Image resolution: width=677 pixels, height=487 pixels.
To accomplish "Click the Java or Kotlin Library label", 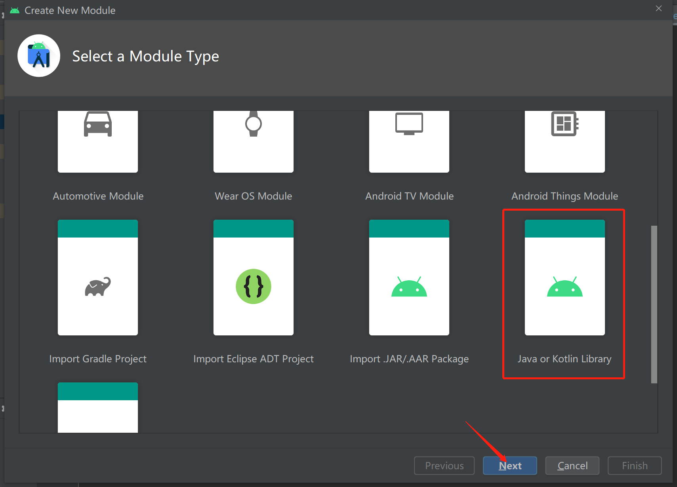I will [564, 359].
